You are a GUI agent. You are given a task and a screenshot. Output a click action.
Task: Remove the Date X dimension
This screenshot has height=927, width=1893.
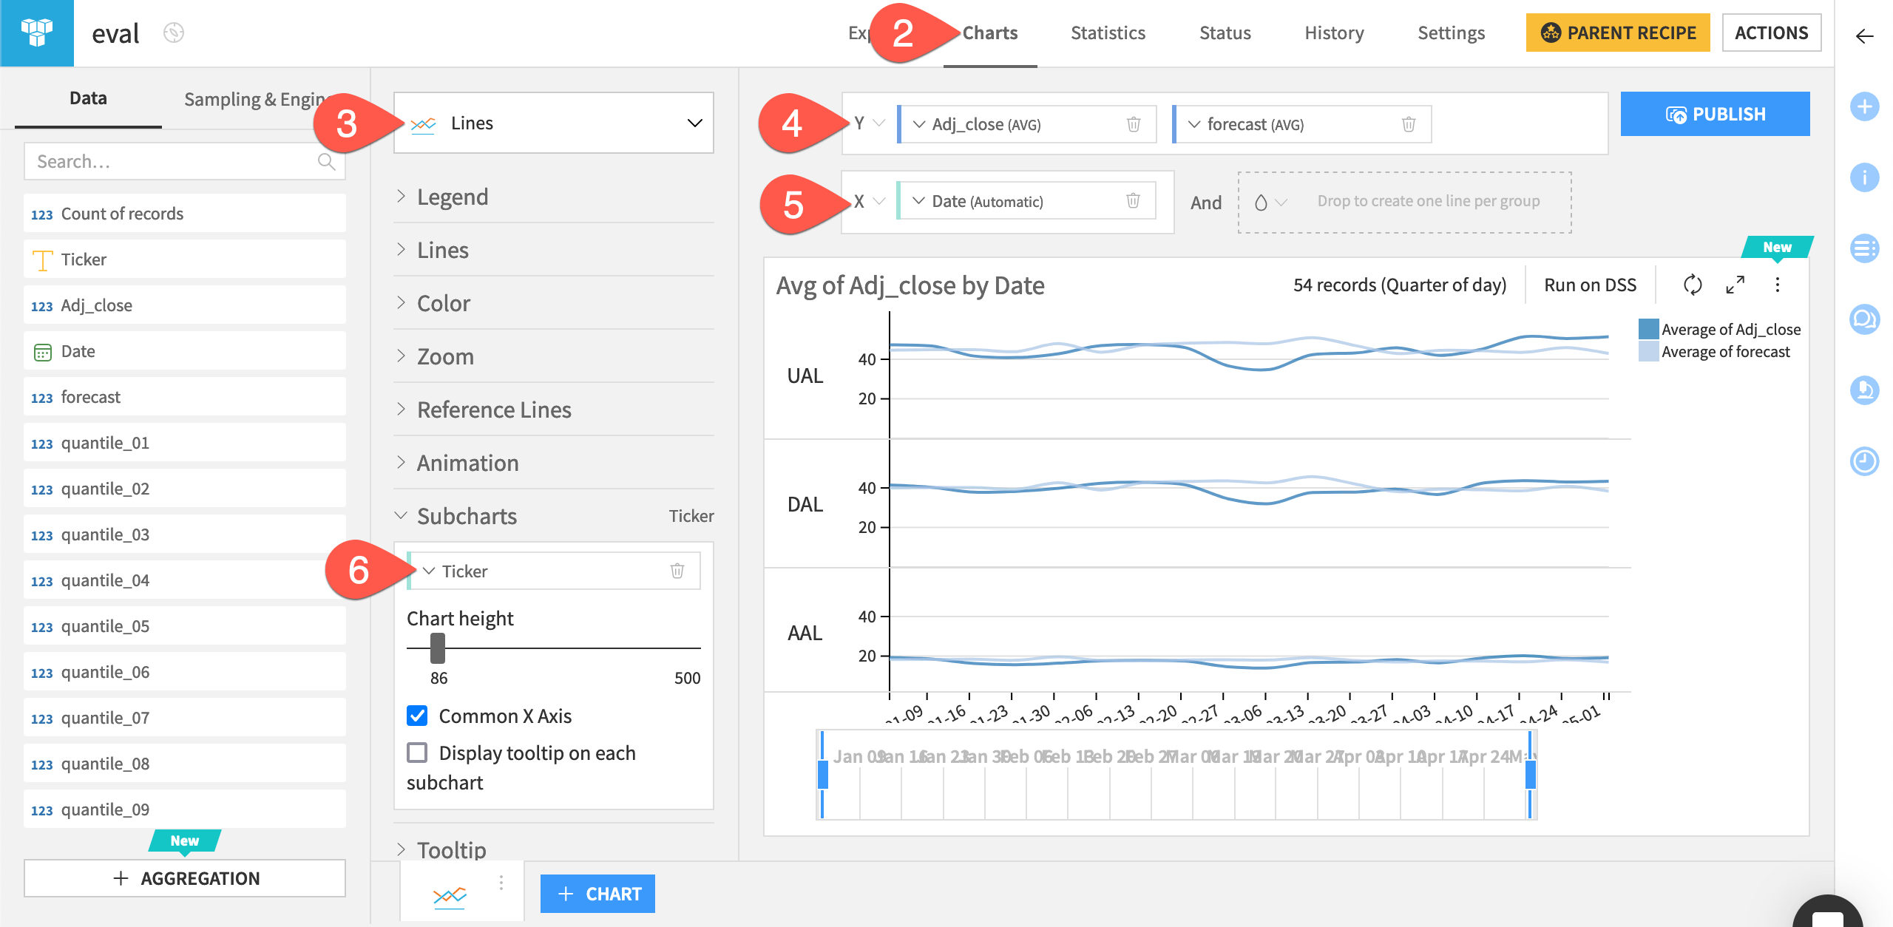tap(1133, 201)
